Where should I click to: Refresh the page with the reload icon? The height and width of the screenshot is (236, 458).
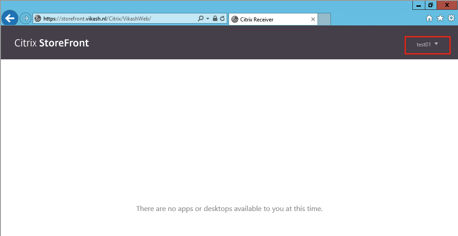(x=223, y=18)
